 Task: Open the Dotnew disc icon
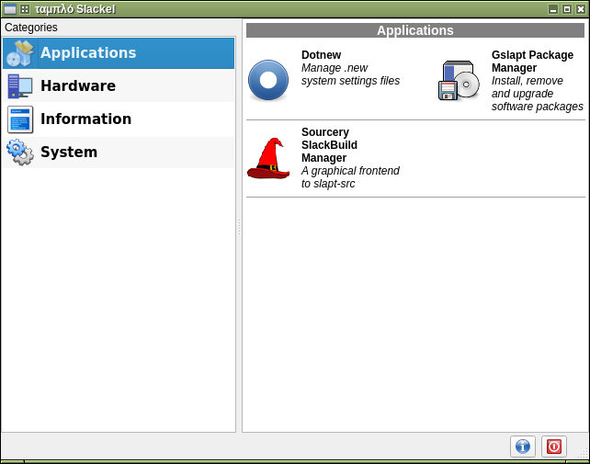pos(268,80)
